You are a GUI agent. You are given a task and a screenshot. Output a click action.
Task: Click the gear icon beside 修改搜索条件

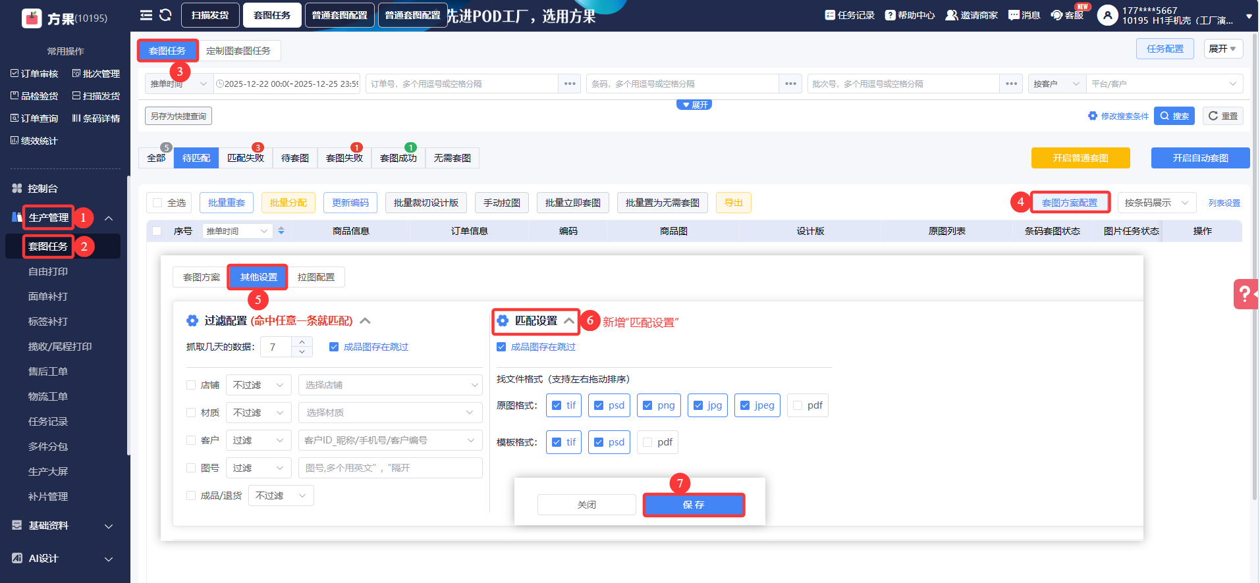coord(1093,116)
